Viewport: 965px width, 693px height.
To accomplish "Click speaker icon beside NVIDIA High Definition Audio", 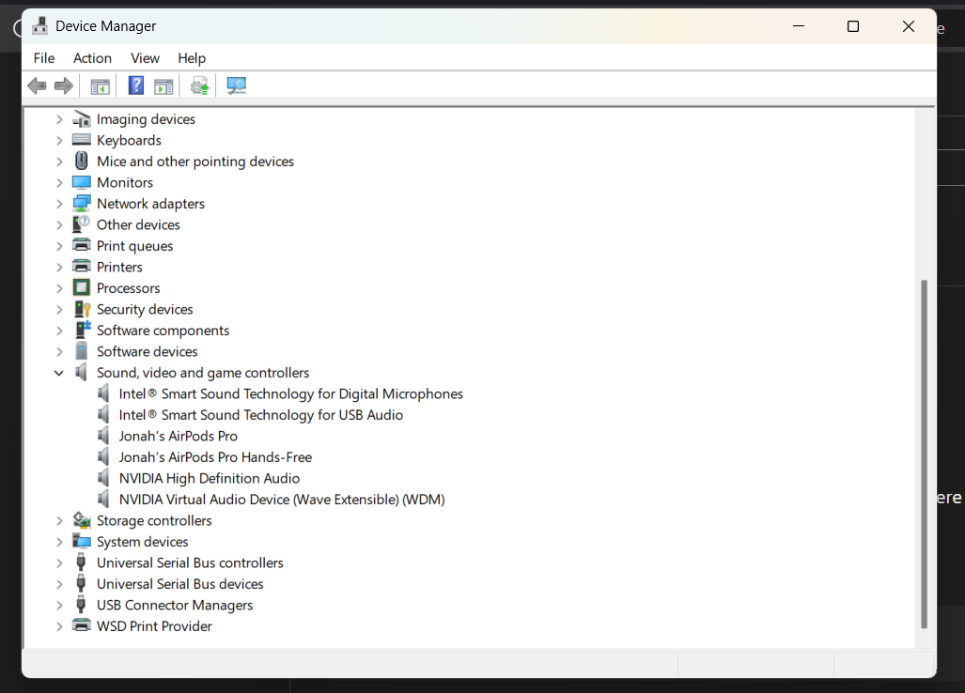I will tap(103, 478).
